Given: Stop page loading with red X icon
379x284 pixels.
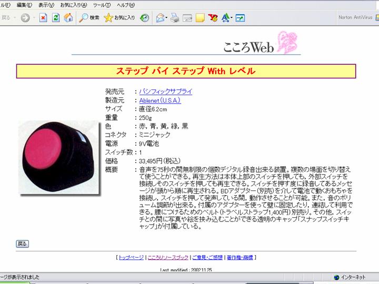Looking at the screenshot, I should (43, 18).
